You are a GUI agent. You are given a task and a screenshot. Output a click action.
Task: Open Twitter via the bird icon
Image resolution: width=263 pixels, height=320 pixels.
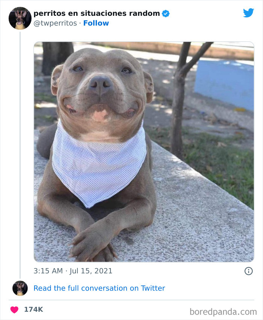tap(249, 12)
